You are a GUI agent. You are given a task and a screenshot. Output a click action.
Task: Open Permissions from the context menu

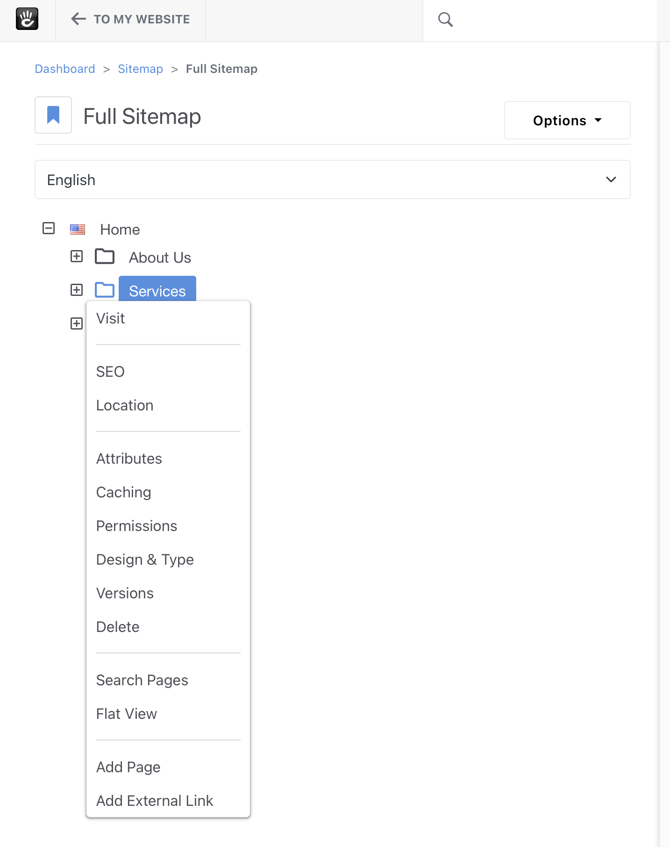tap(137, 526)
